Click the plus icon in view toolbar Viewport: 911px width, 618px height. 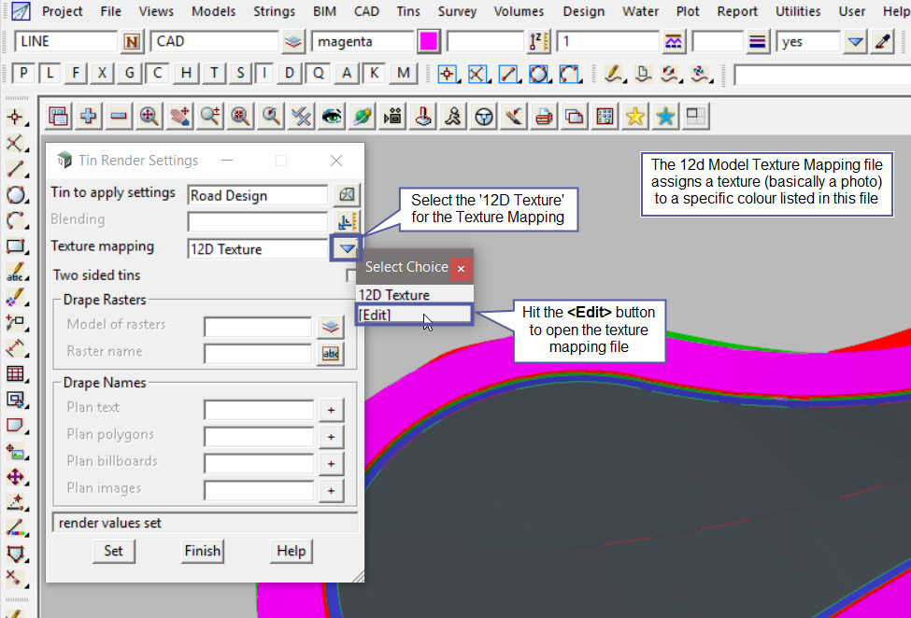point(89,116)
